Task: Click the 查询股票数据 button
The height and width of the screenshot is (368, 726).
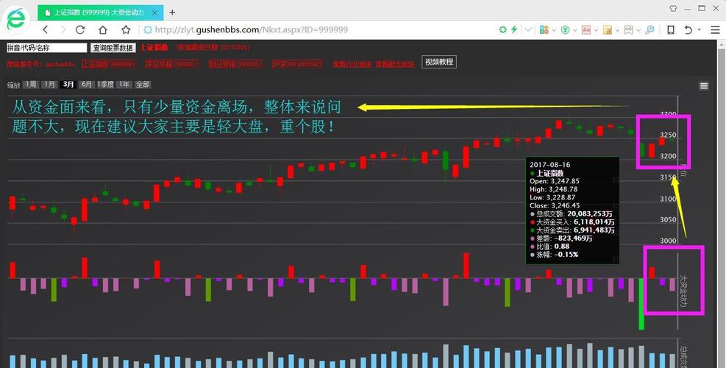Action: 113,48
